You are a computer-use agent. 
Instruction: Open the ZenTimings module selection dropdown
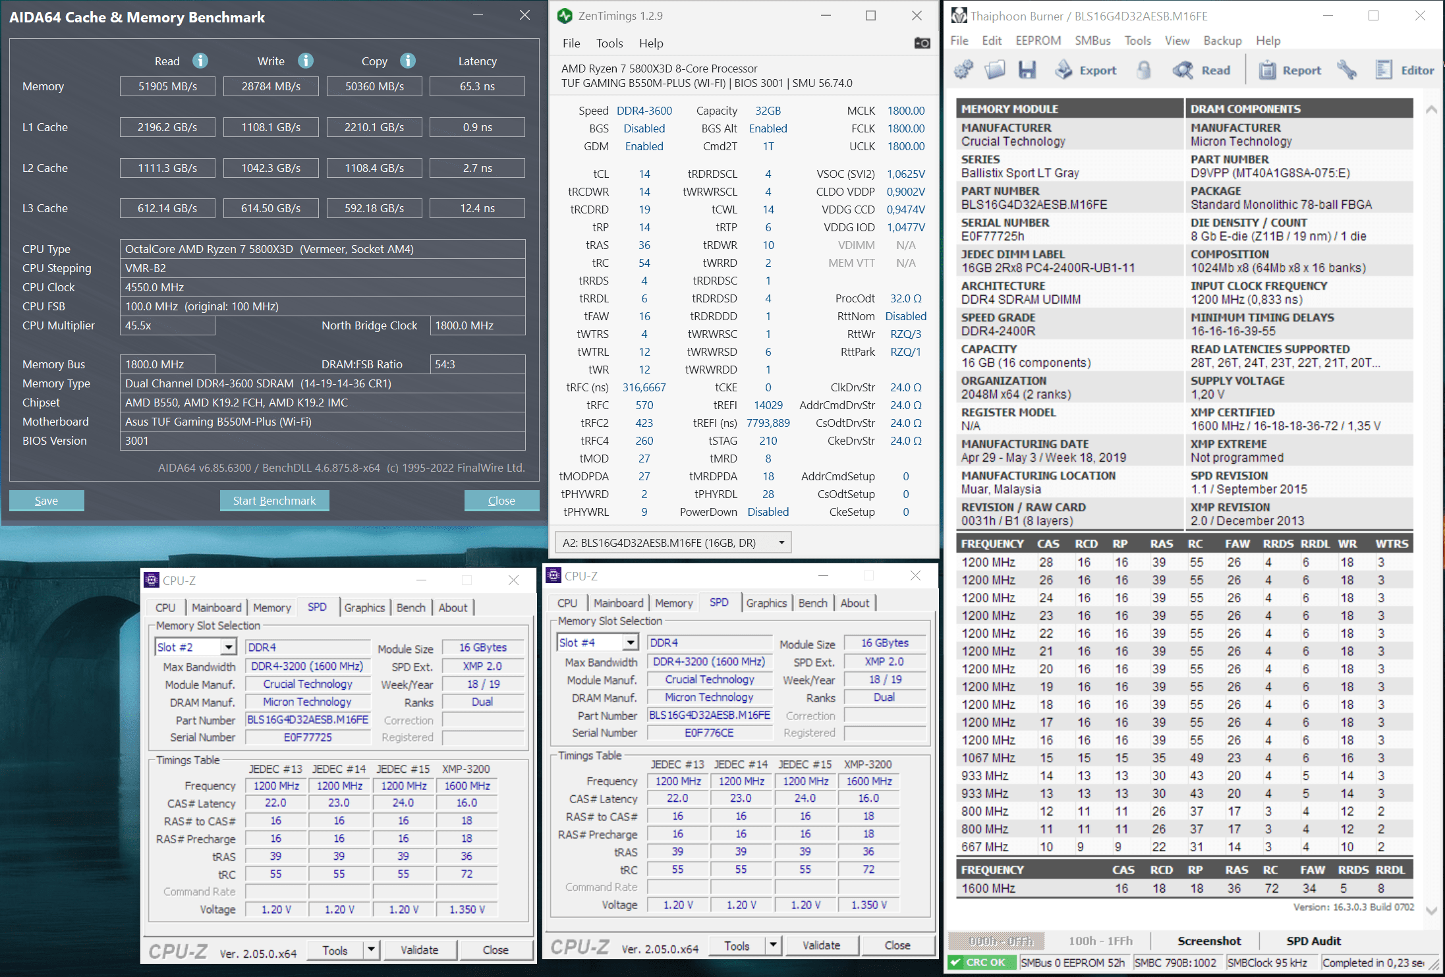tap(673, 543)
